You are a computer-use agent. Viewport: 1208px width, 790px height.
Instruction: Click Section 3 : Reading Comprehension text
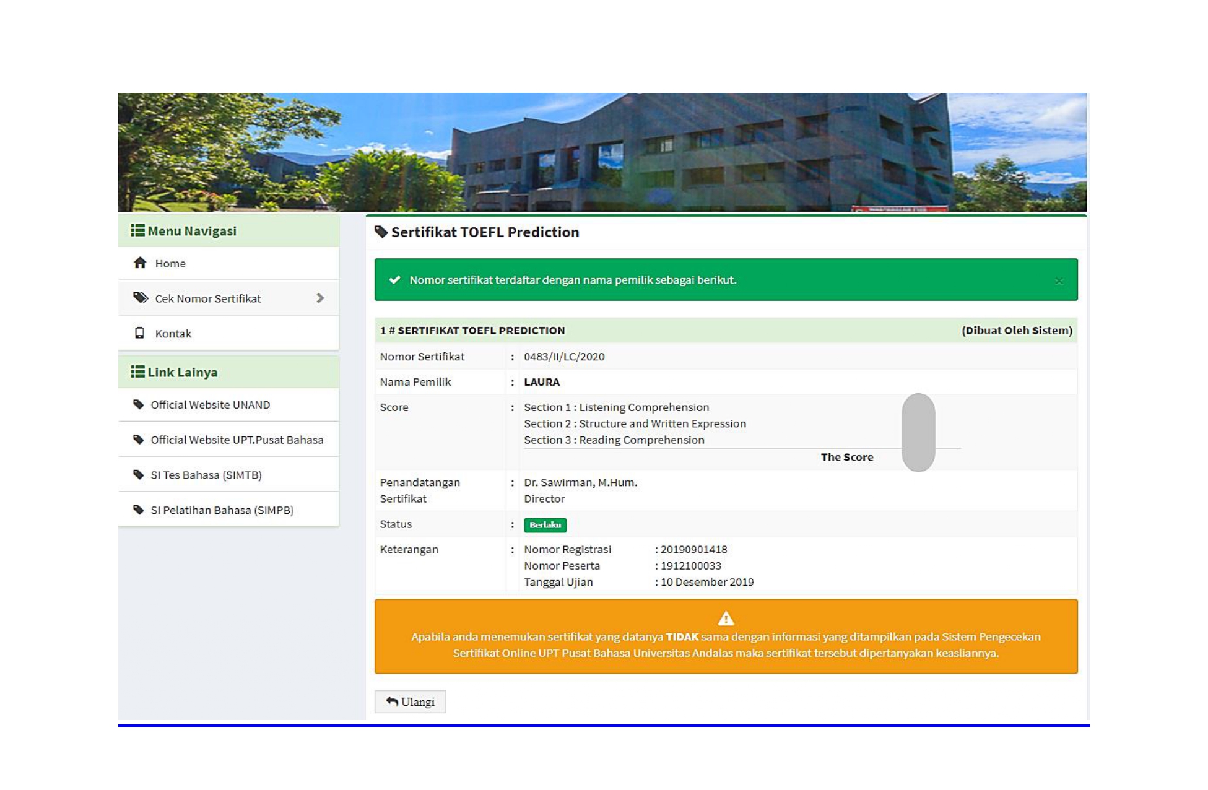point(614,440)
